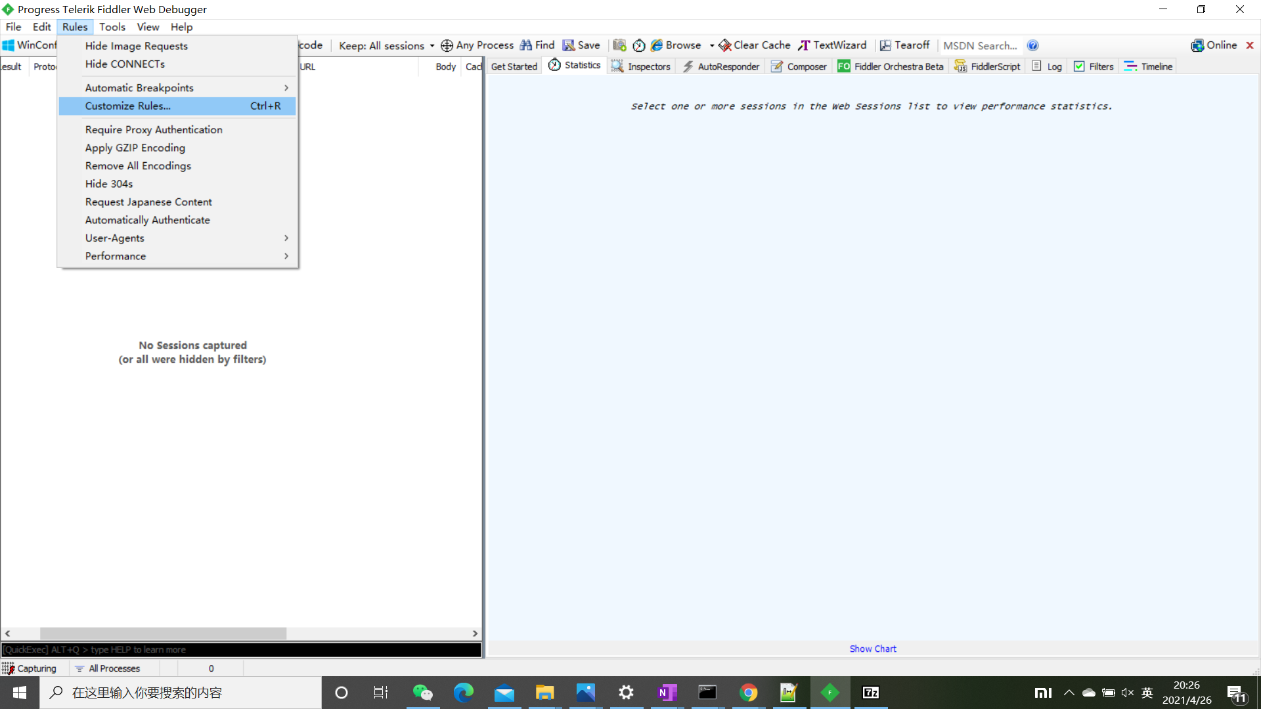Close the toolbar with red X

1250,45
